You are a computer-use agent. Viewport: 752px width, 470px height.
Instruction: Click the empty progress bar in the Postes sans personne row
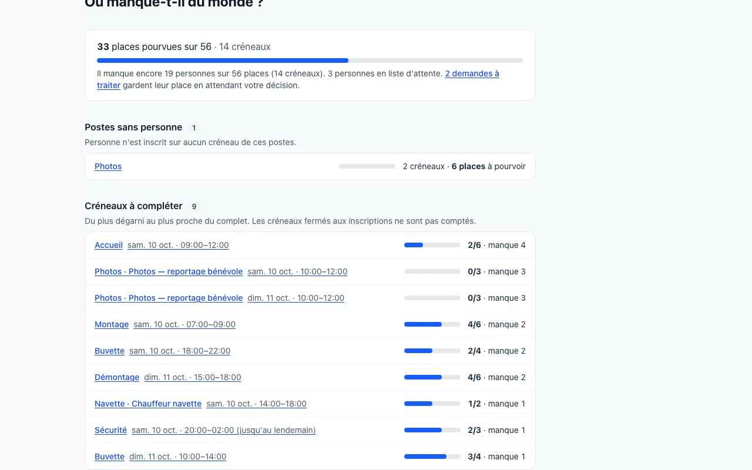(x=367, y=166)
